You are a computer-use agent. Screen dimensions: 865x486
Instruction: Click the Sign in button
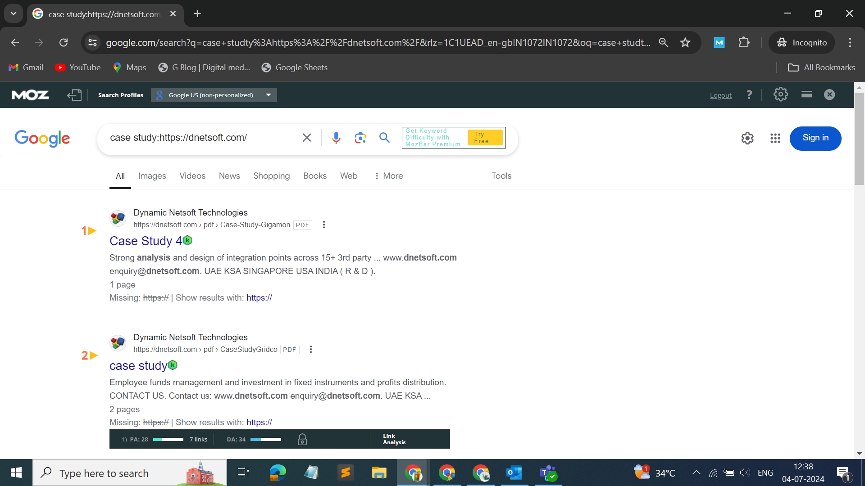(815, 138)
